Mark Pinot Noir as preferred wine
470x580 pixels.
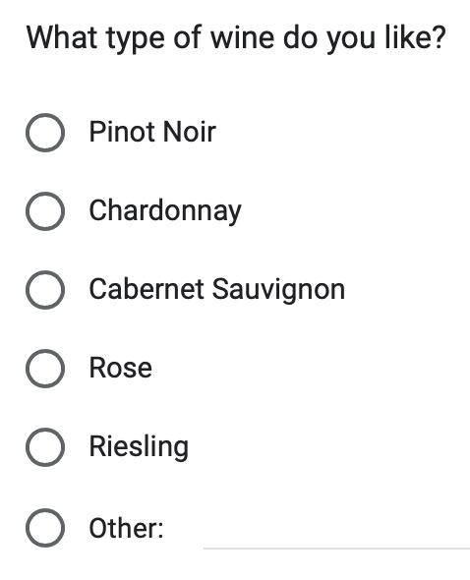coord(45,133)
